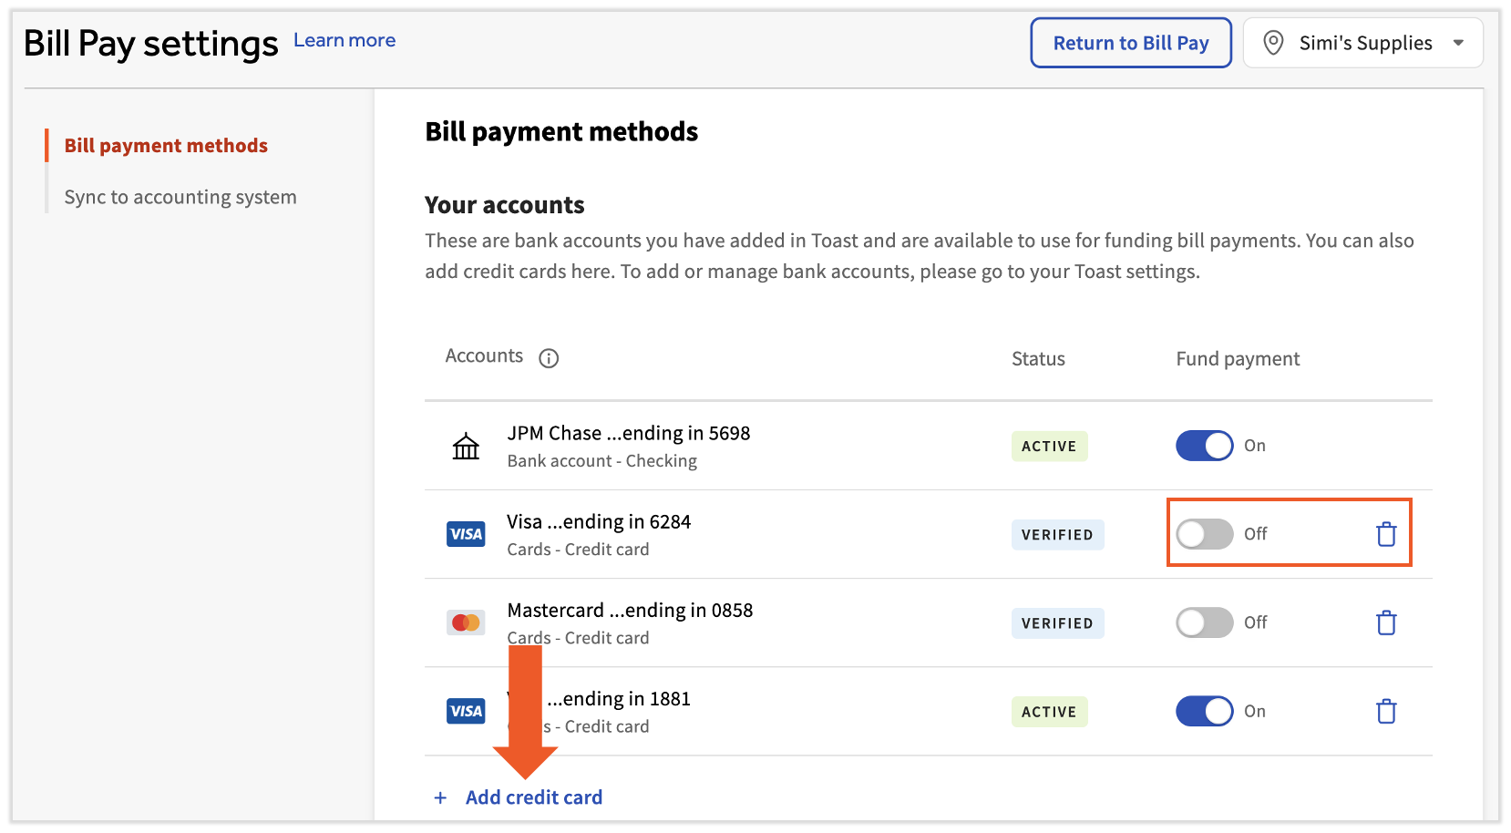Delete the Visa ending in 6284 card

[x=1385, y=534]
